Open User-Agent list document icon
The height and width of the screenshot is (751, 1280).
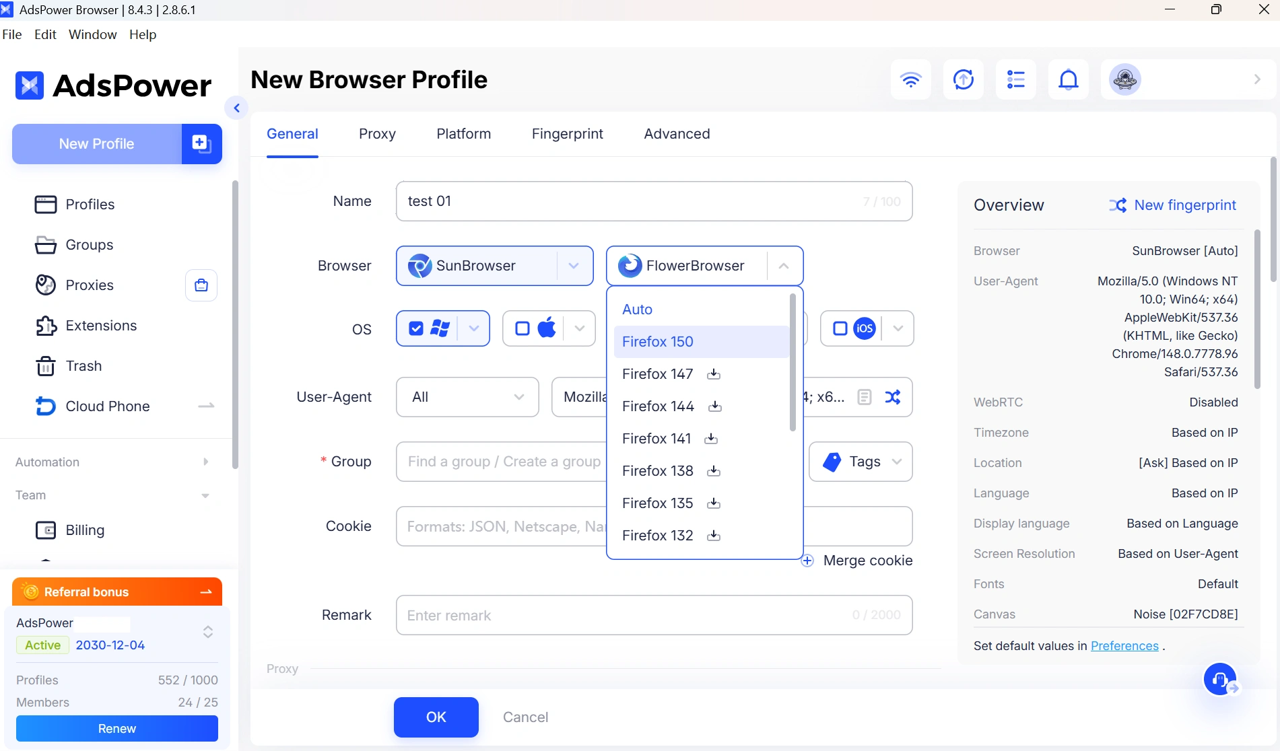point(865,397)
